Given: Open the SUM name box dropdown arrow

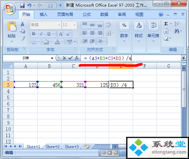Looking at the screenshot, I should click(52, 58).
